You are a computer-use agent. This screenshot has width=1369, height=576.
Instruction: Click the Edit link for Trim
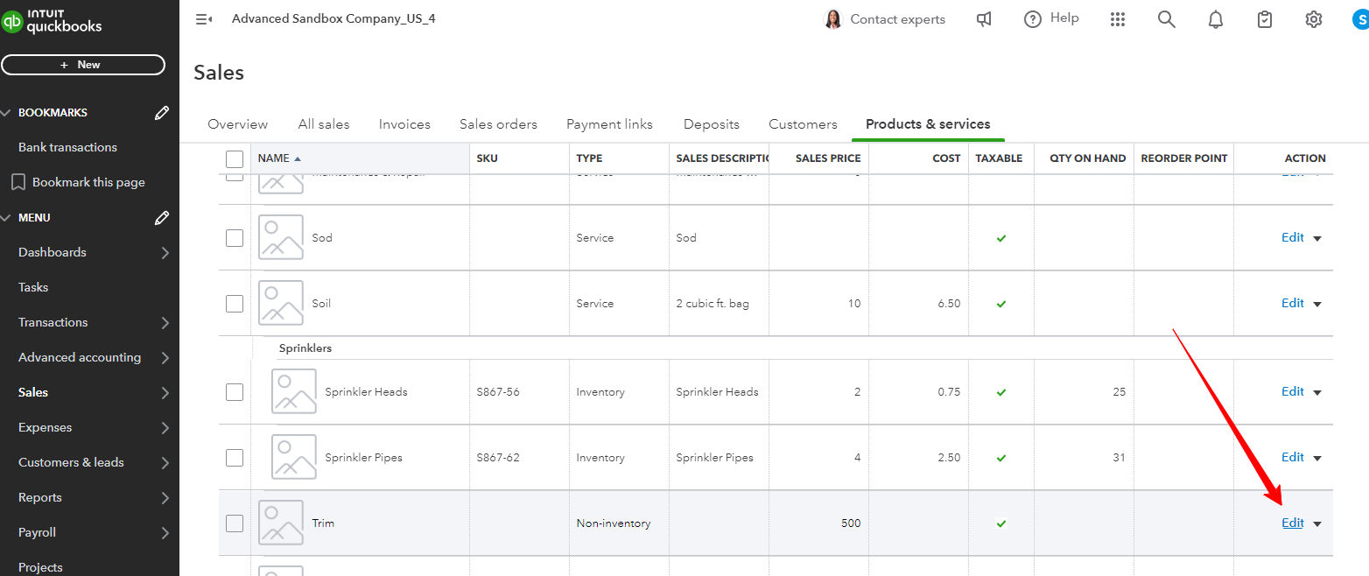(x=1293, y=523)
